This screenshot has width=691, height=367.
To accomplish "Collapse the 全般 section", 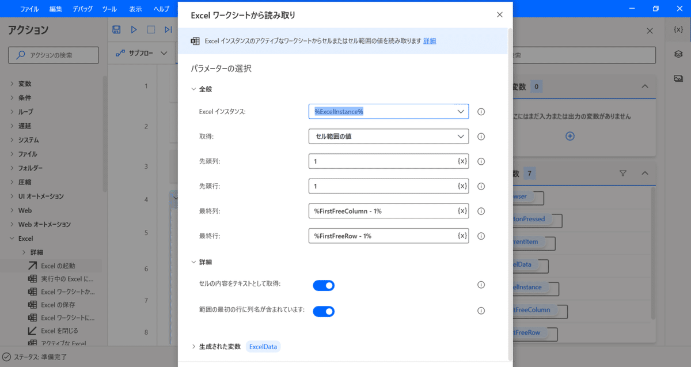I will tap(194, 89).
